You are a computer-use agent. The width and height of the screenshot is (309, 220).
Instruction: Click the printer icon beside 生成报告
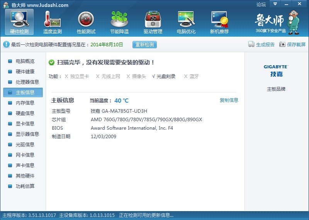tap(251, 44)
